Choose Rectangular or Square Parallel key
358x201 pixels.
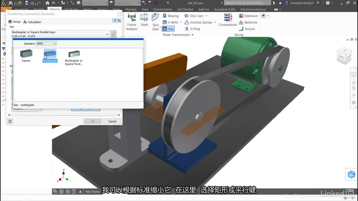(x=74, y=58)
